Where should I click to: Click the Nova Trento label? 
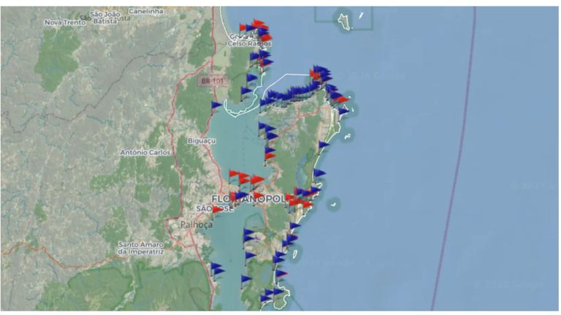[x=65, y=23]
